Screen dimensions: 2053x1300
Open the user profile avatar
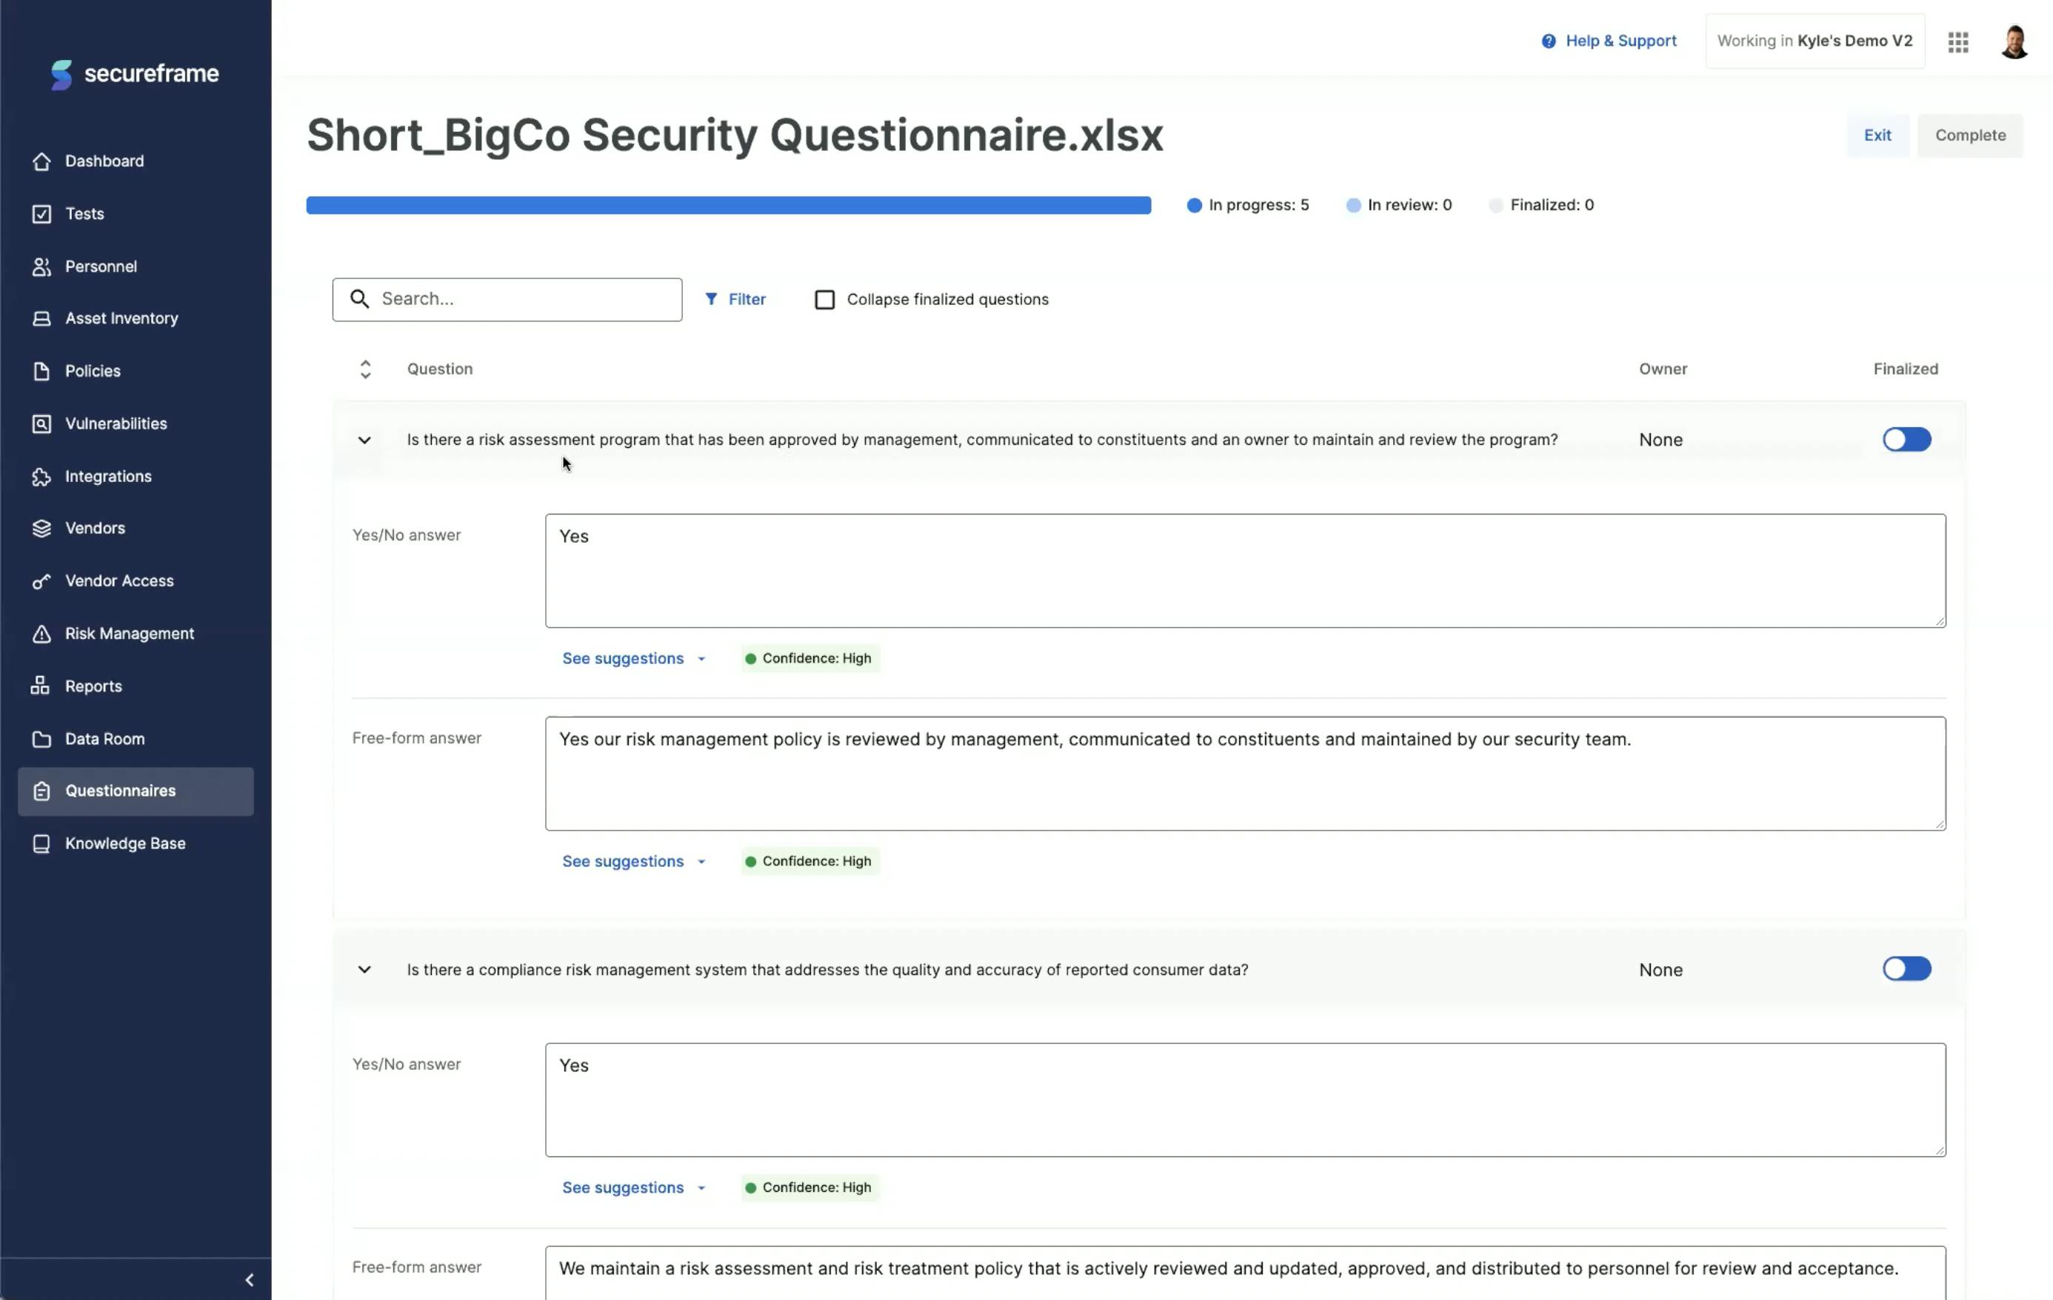(2014, 41)
